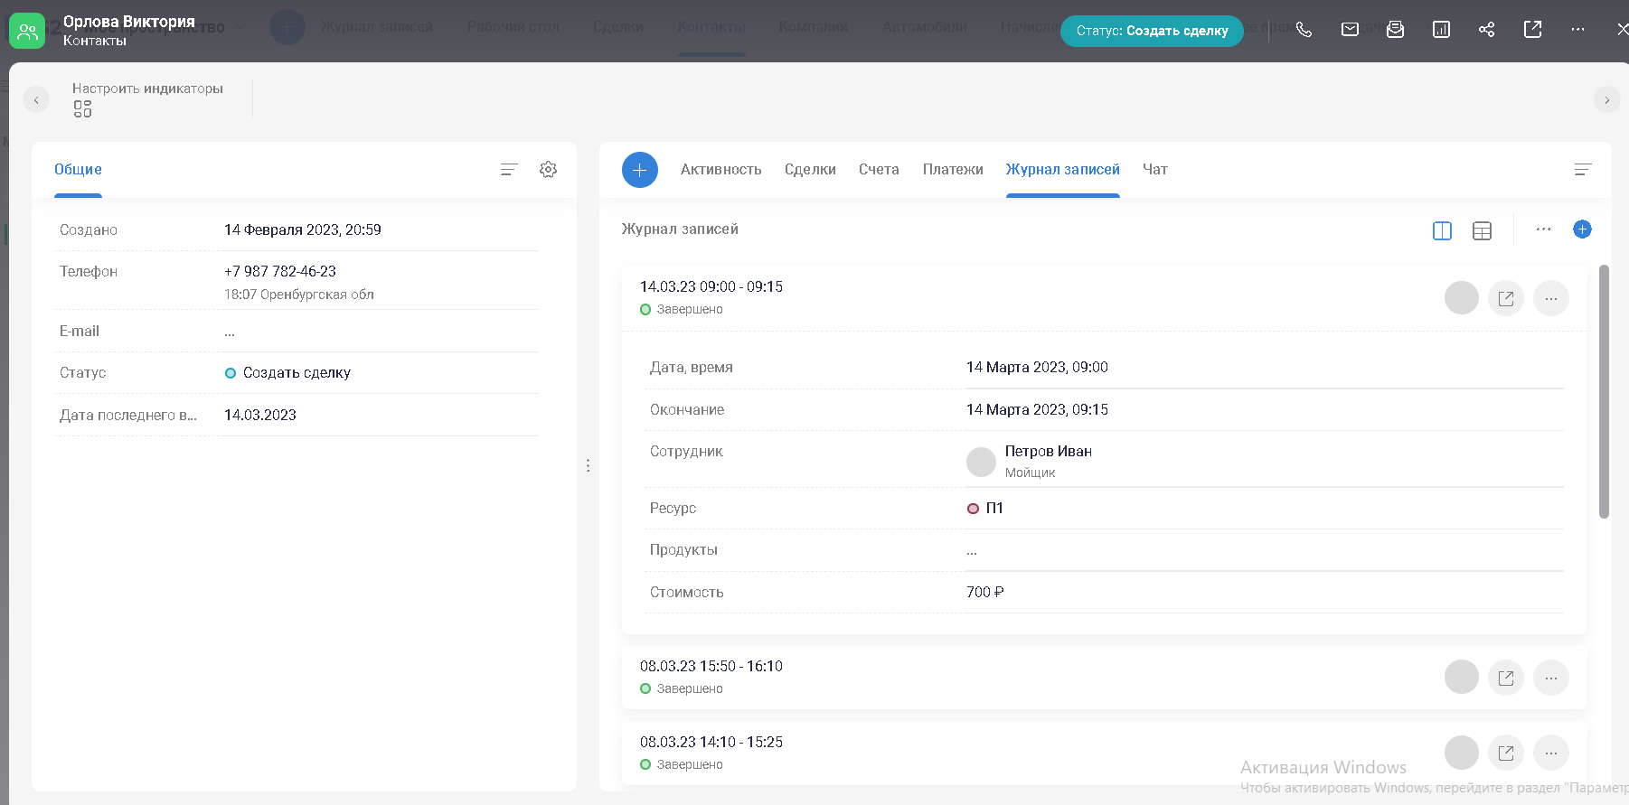1629x805 pixels.
Task: Open settings gear in Общие panel
Action: (548, 170)
